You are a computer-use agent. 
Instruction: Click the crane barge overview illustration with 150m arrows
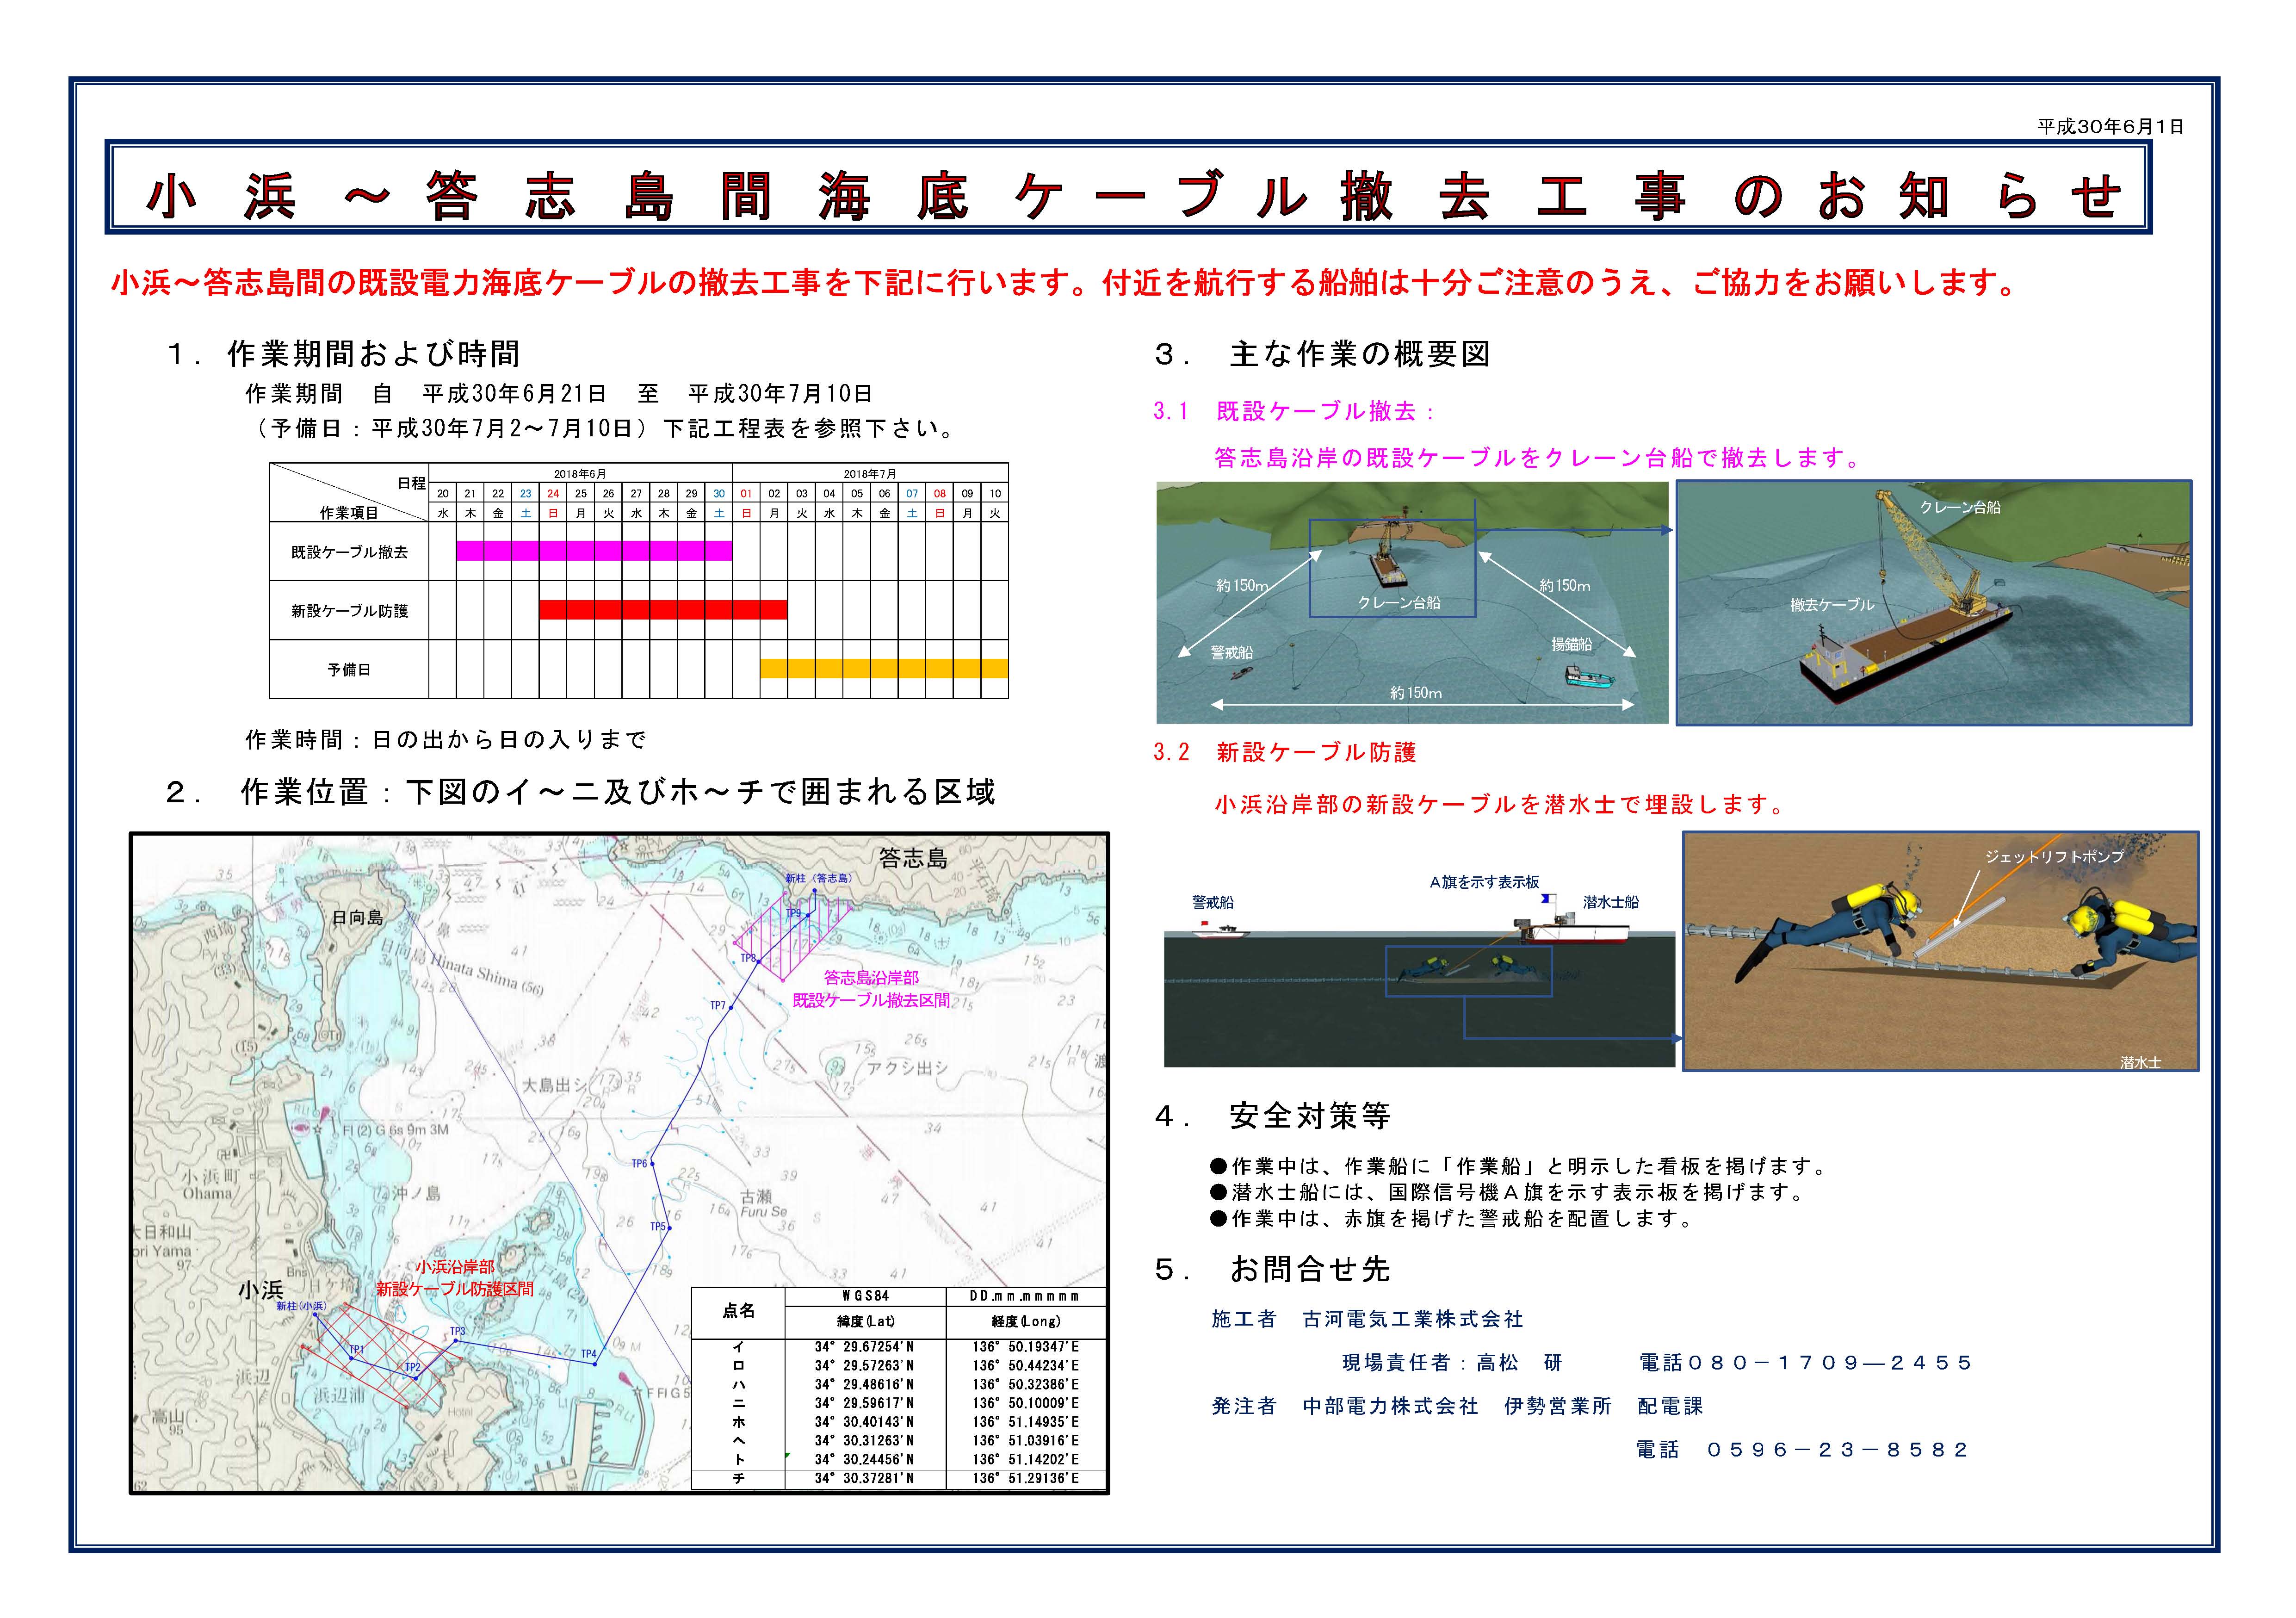[1412, 602]
